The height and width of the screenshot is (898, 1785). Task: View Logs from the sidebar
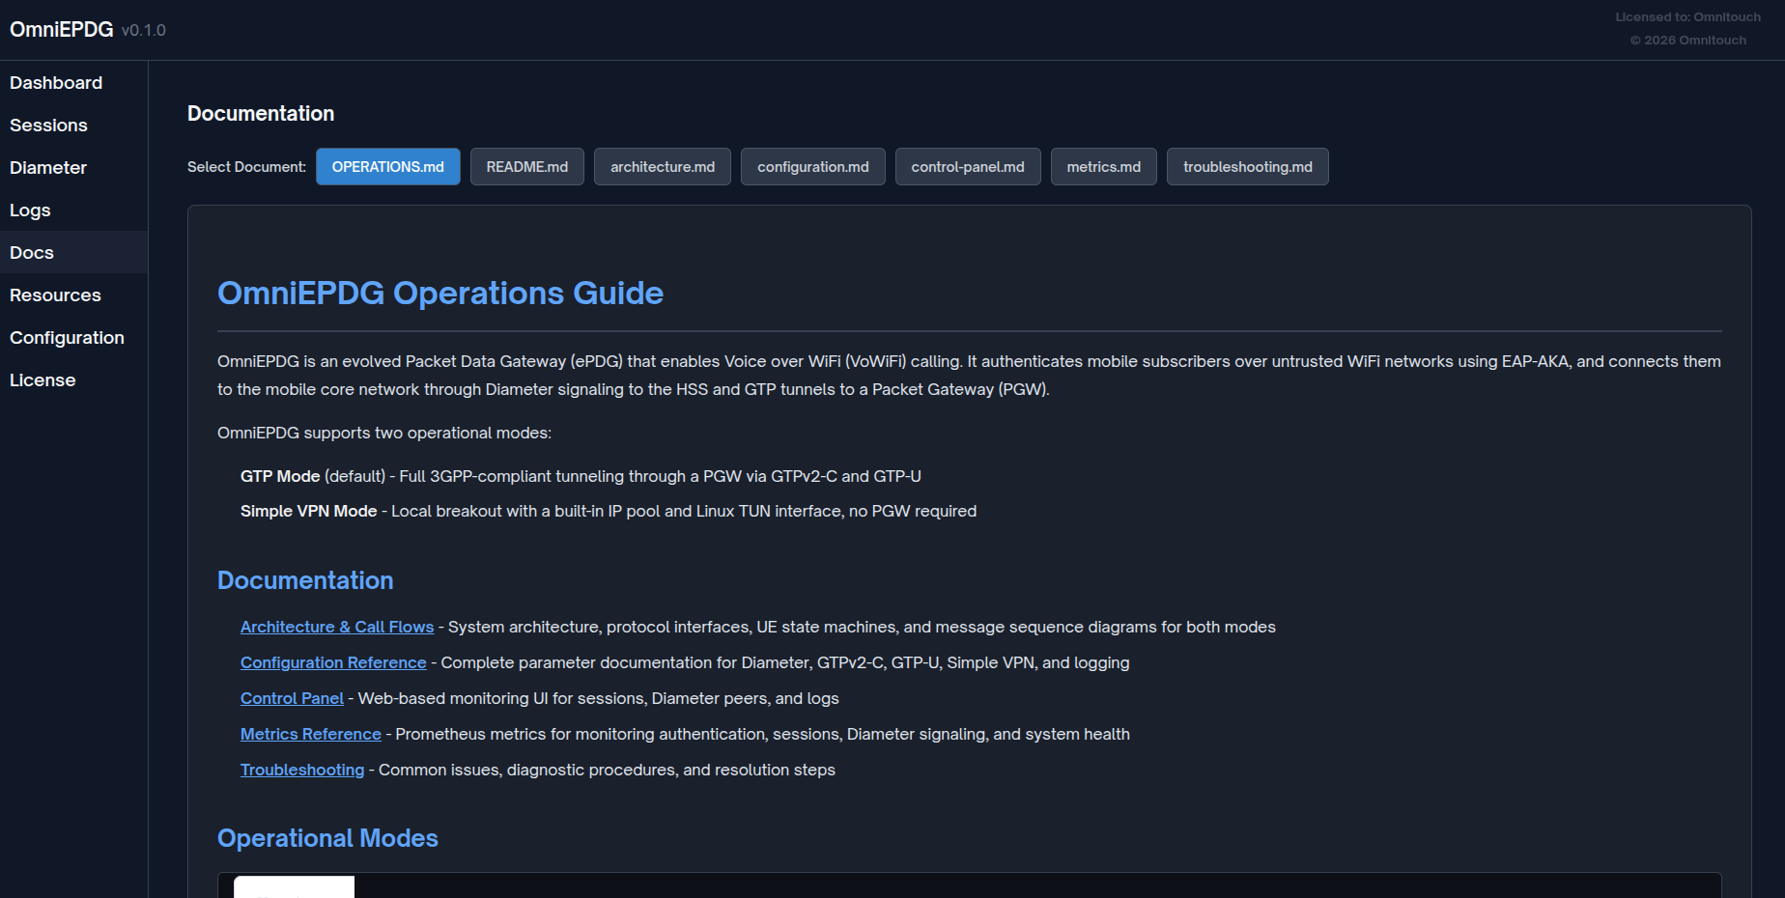click(30, 210)
